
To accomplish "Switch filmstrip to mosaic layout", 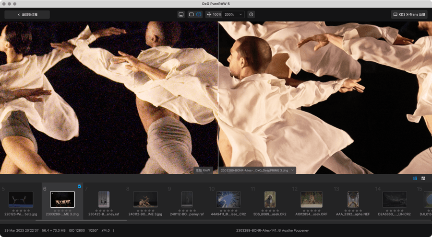I will (x=423, y=178).
